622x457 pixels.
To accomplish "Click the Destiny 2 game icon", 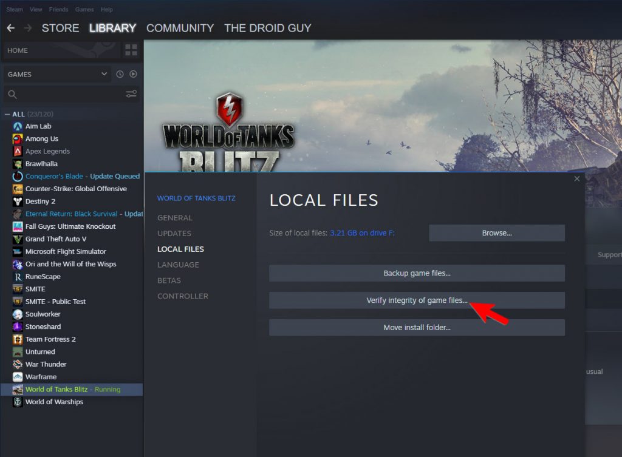I will [18, 201].
